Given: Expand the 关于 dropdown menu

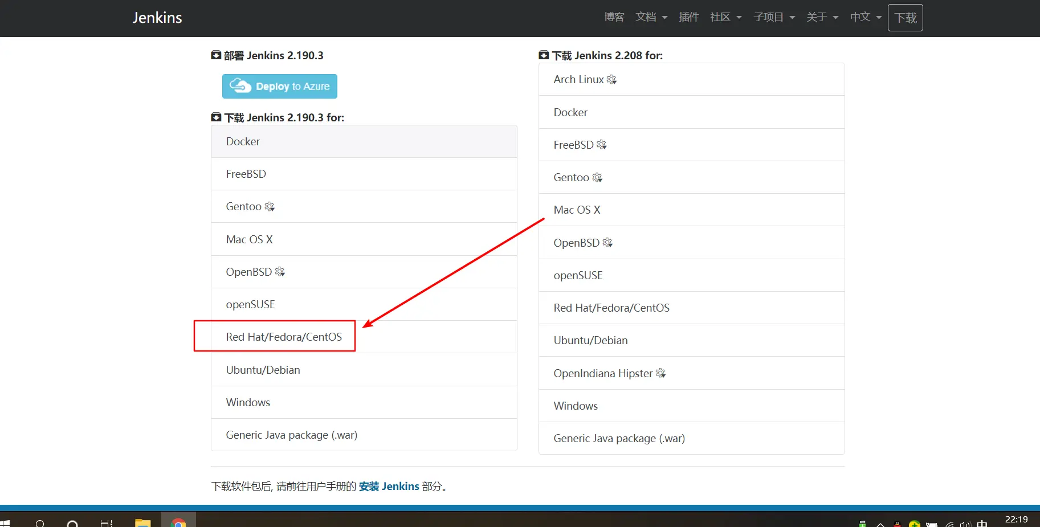Looking at the screenshot, I should pyautogui.click(x=822, y=17).
